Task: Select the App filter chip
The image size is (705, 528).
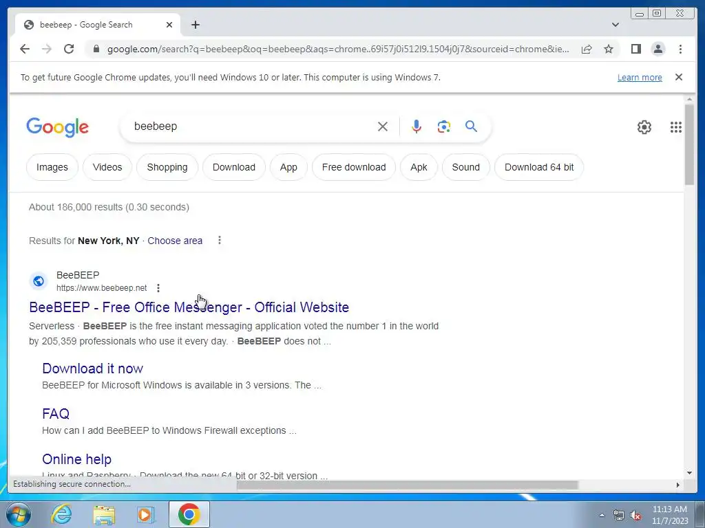Action: tap(288, 167)
